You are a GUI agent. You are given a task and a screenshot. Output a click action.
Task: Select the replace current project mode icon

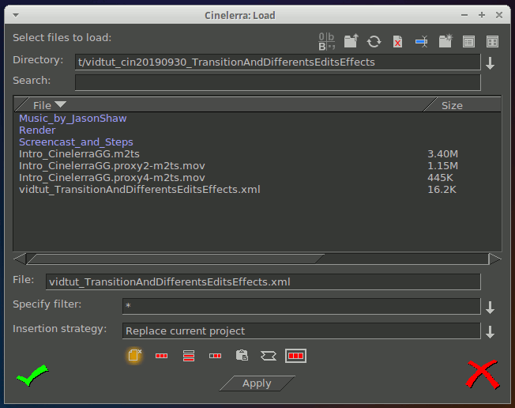(134, 356)
